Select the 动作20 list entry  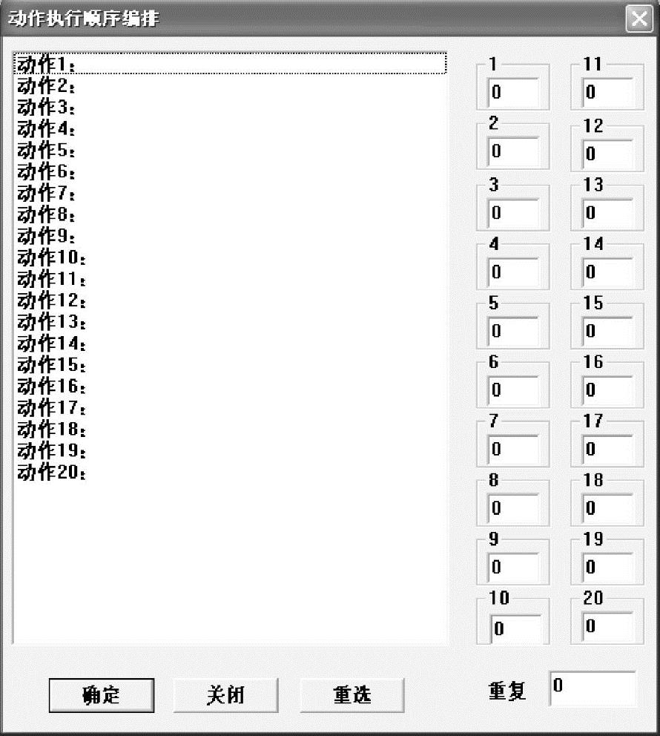230,472
